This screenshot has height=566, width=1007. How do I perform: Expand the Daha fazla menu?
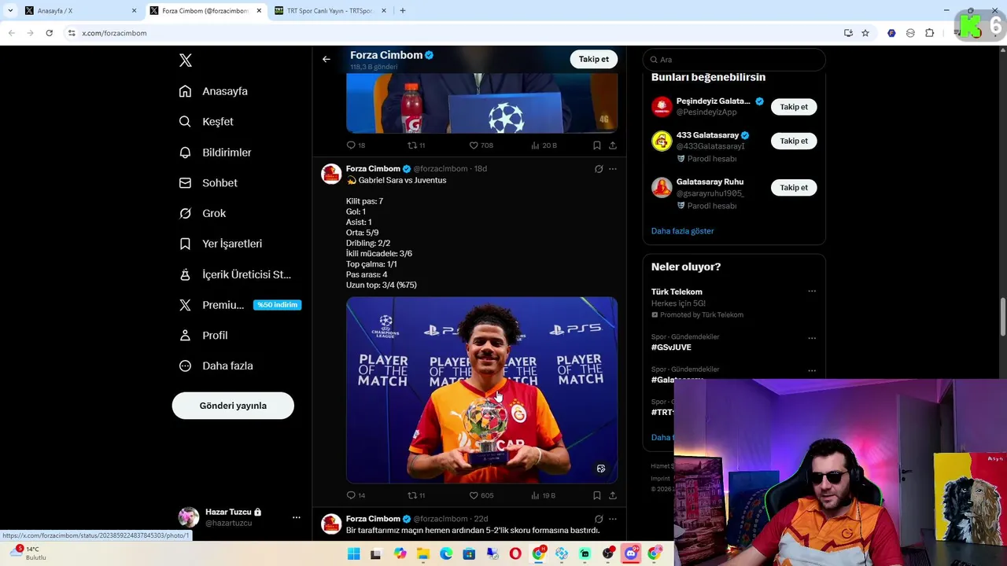[216, 366]
